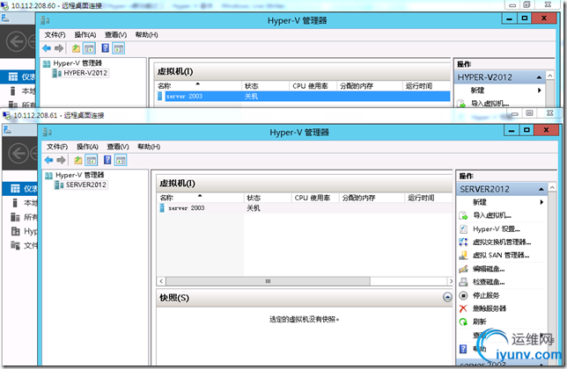Image resolution: width=567 pixels, height=369 pixels.
Task: Expand 新建 submenu arrow under SERVER2012
Action: (541, 202)
